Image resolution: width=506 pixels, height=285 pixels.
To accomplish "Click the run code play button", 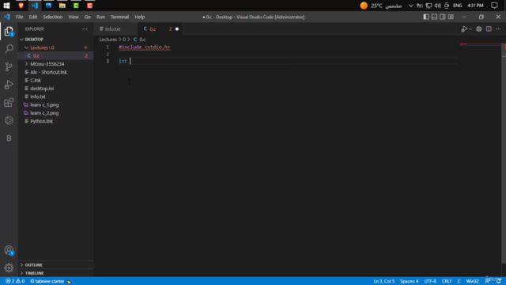I will [x=464, y=29].
